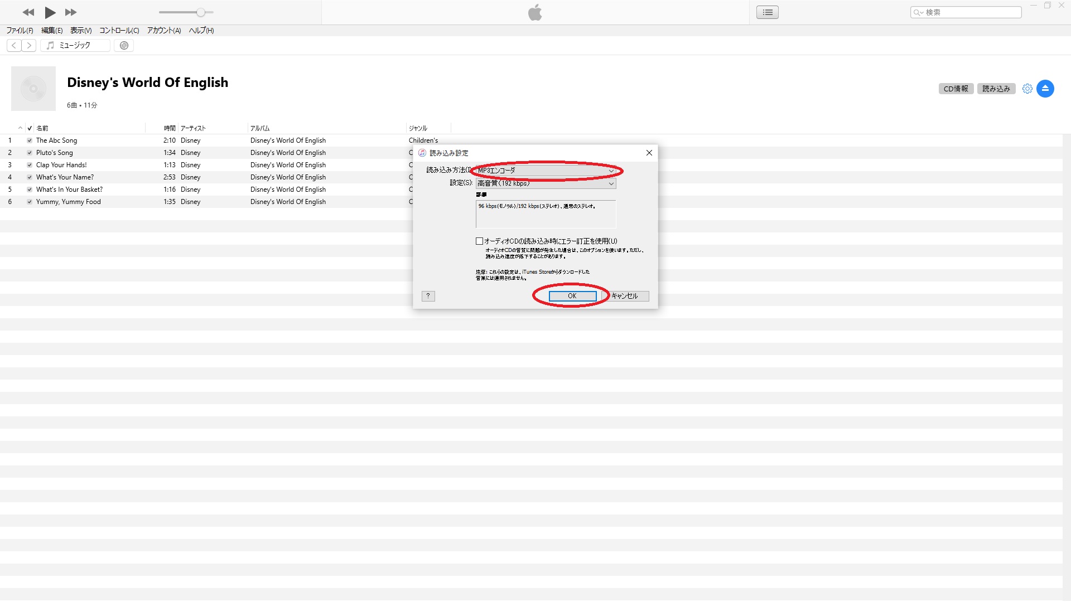Click the rewind previous track button
1071x602 pixels.
28,12
